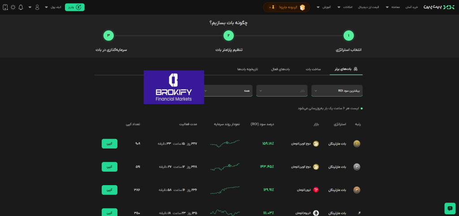Click the silver rank 2 medal
The width and height of the screenshot is (459, 216).
click(356, 167)
